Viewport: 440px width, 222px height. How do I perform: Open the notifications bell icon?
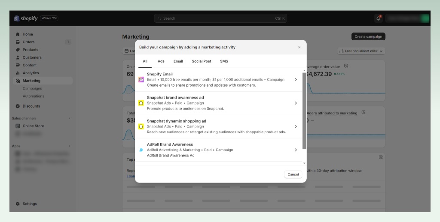378,18
